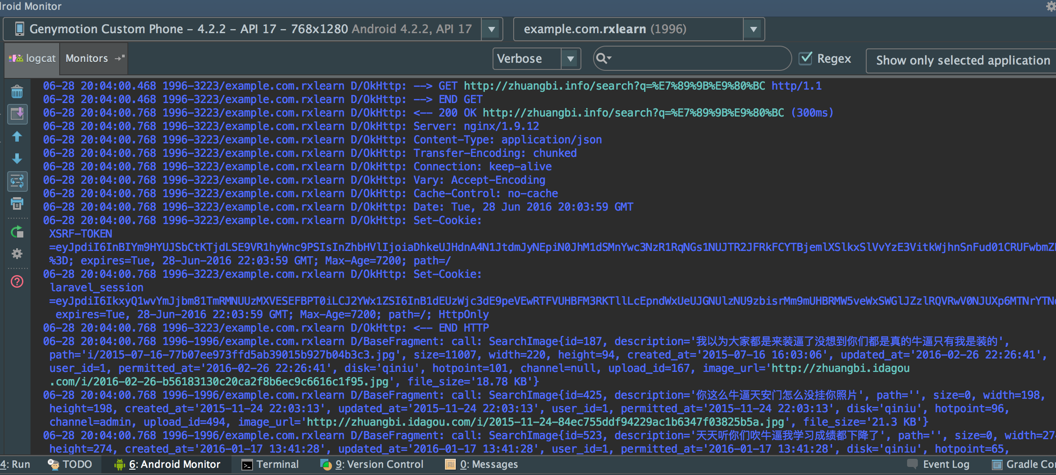This screenshot has height=475, width=1056.
Task: Switch to the Monitors tab
Action: coord(87,59)
